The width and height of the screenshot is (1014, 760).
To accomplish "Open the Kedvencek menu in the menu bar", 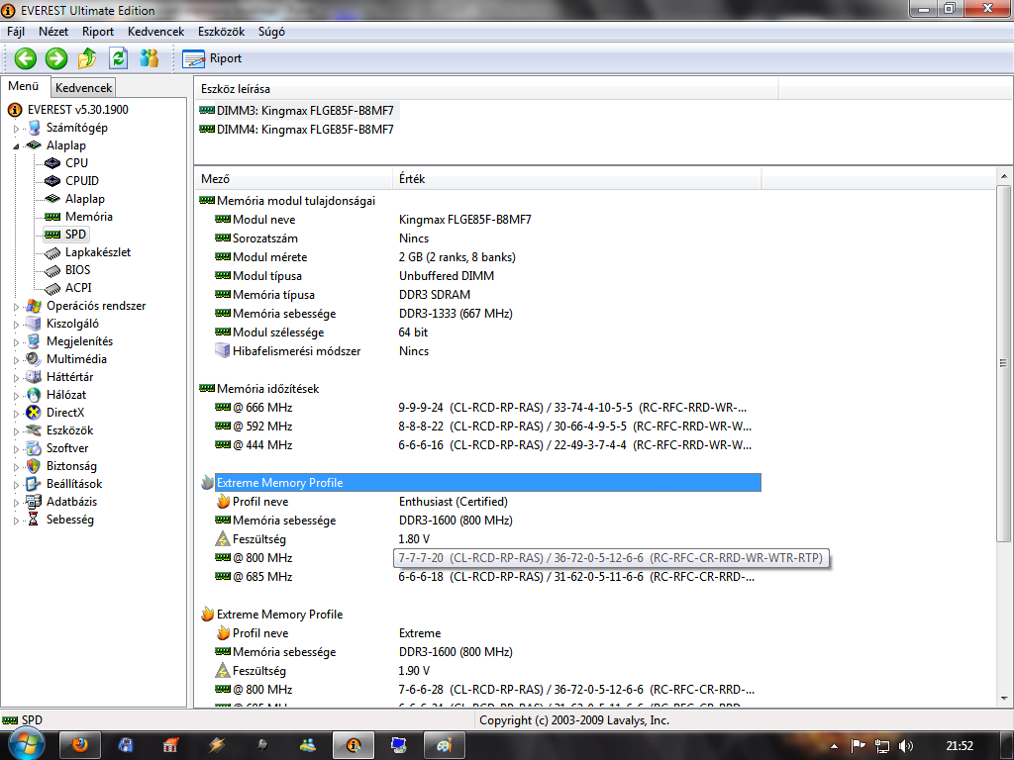I will 155,32.
